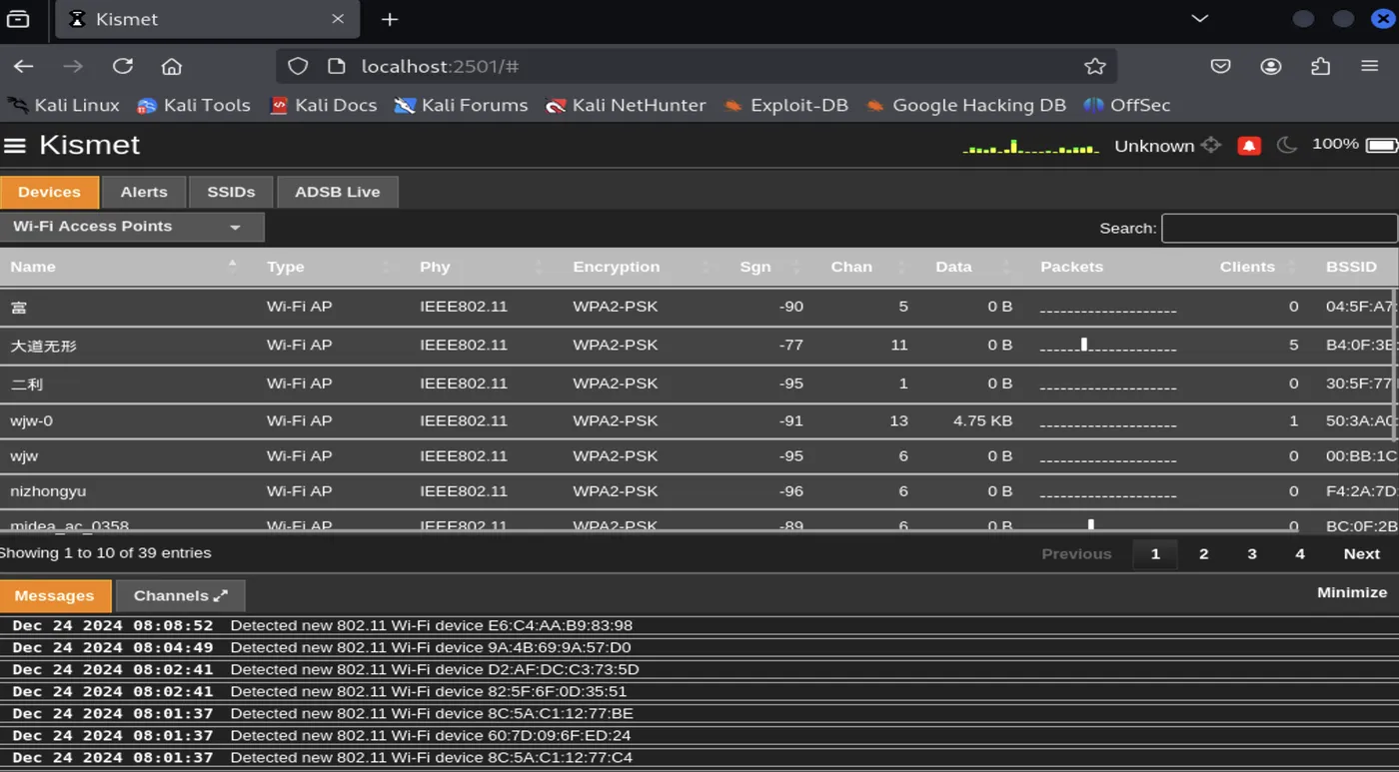This screenshot has width=1399, height=772.
Task: Go to page 4 of entries
Action: [x=1299, y=554]
